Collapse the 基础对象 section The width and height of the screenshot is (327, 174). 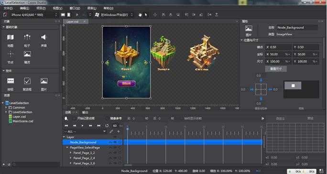click(x=3, y=27)
